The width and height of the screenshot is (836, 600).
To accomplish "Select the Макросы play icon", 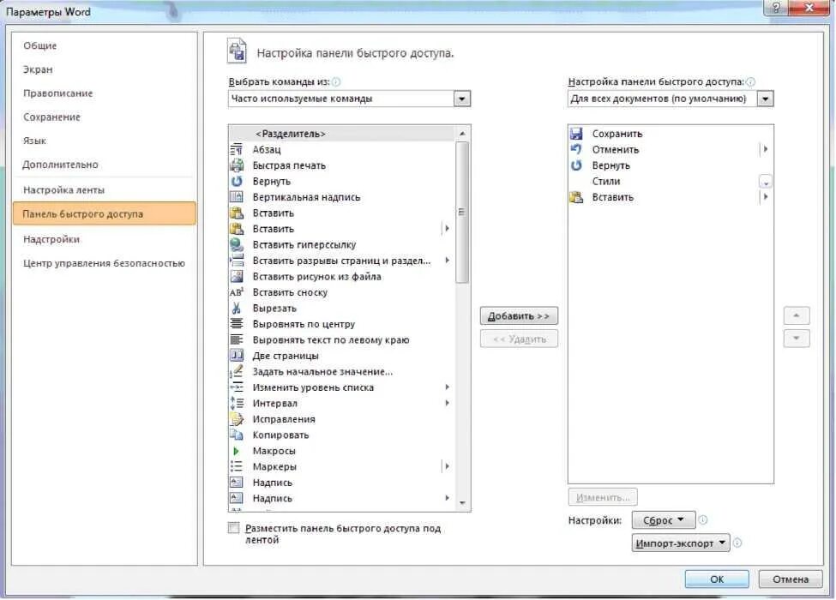I will coord(236,451).
